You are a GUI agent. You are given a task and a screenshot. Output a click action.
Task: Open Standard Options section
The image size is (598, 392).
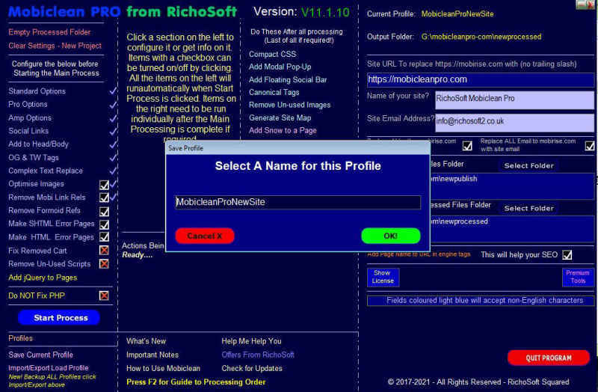(x=37, y=91)
